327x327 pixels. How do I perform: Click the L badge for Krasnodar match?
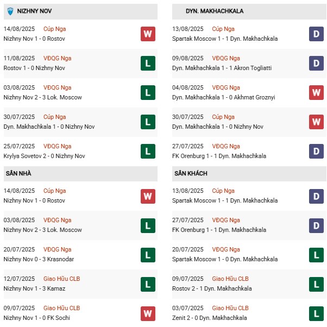[x=147, y=255]
